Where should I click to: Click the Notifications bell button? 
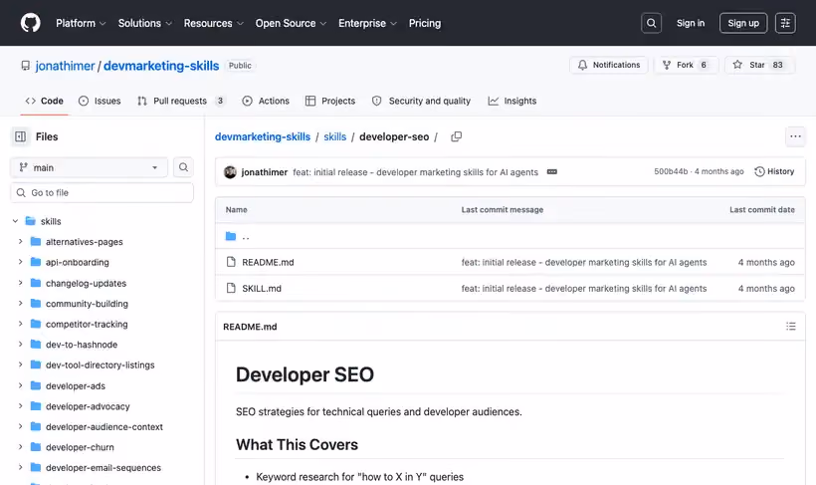(608, 65)
